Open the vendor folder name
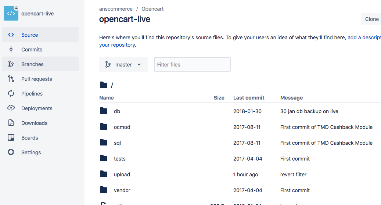Image resolution: width=381 pixels, height=205 pixels. click(122, 190)
